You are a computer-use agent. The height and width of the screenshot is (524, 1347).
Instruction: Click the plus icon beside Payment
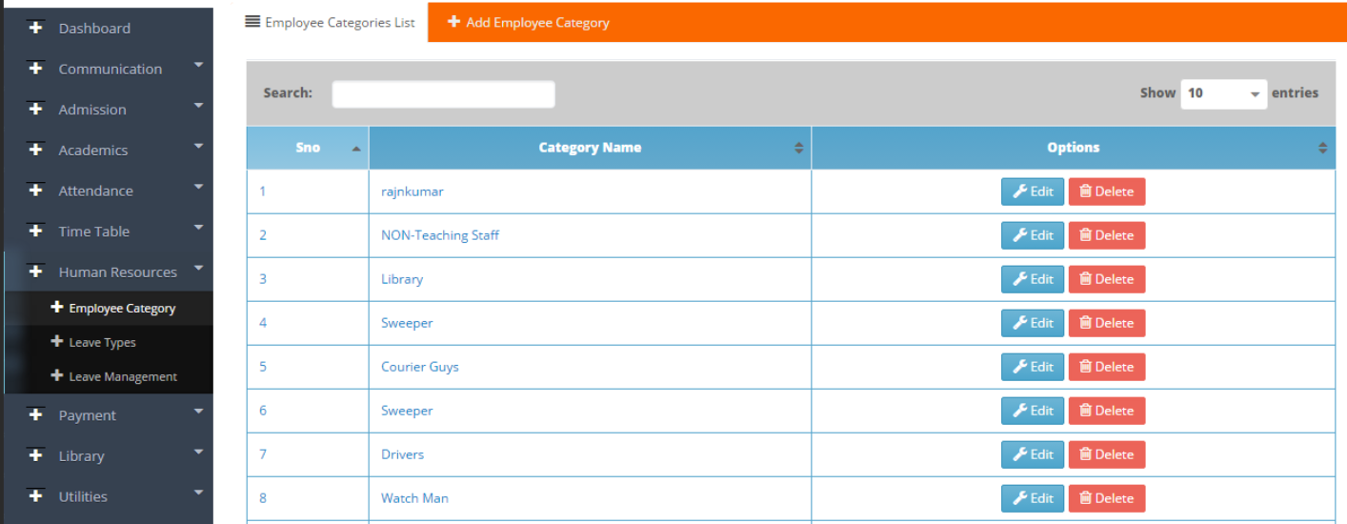click(x=36, y=414)
